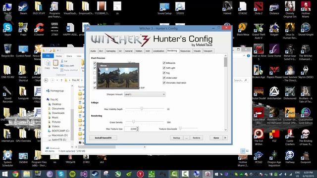Image resolution: width=317 pixels, height=178 pixels.
Task: Click the Paste icon in Explorer ribbon
Action: point(55,65)
